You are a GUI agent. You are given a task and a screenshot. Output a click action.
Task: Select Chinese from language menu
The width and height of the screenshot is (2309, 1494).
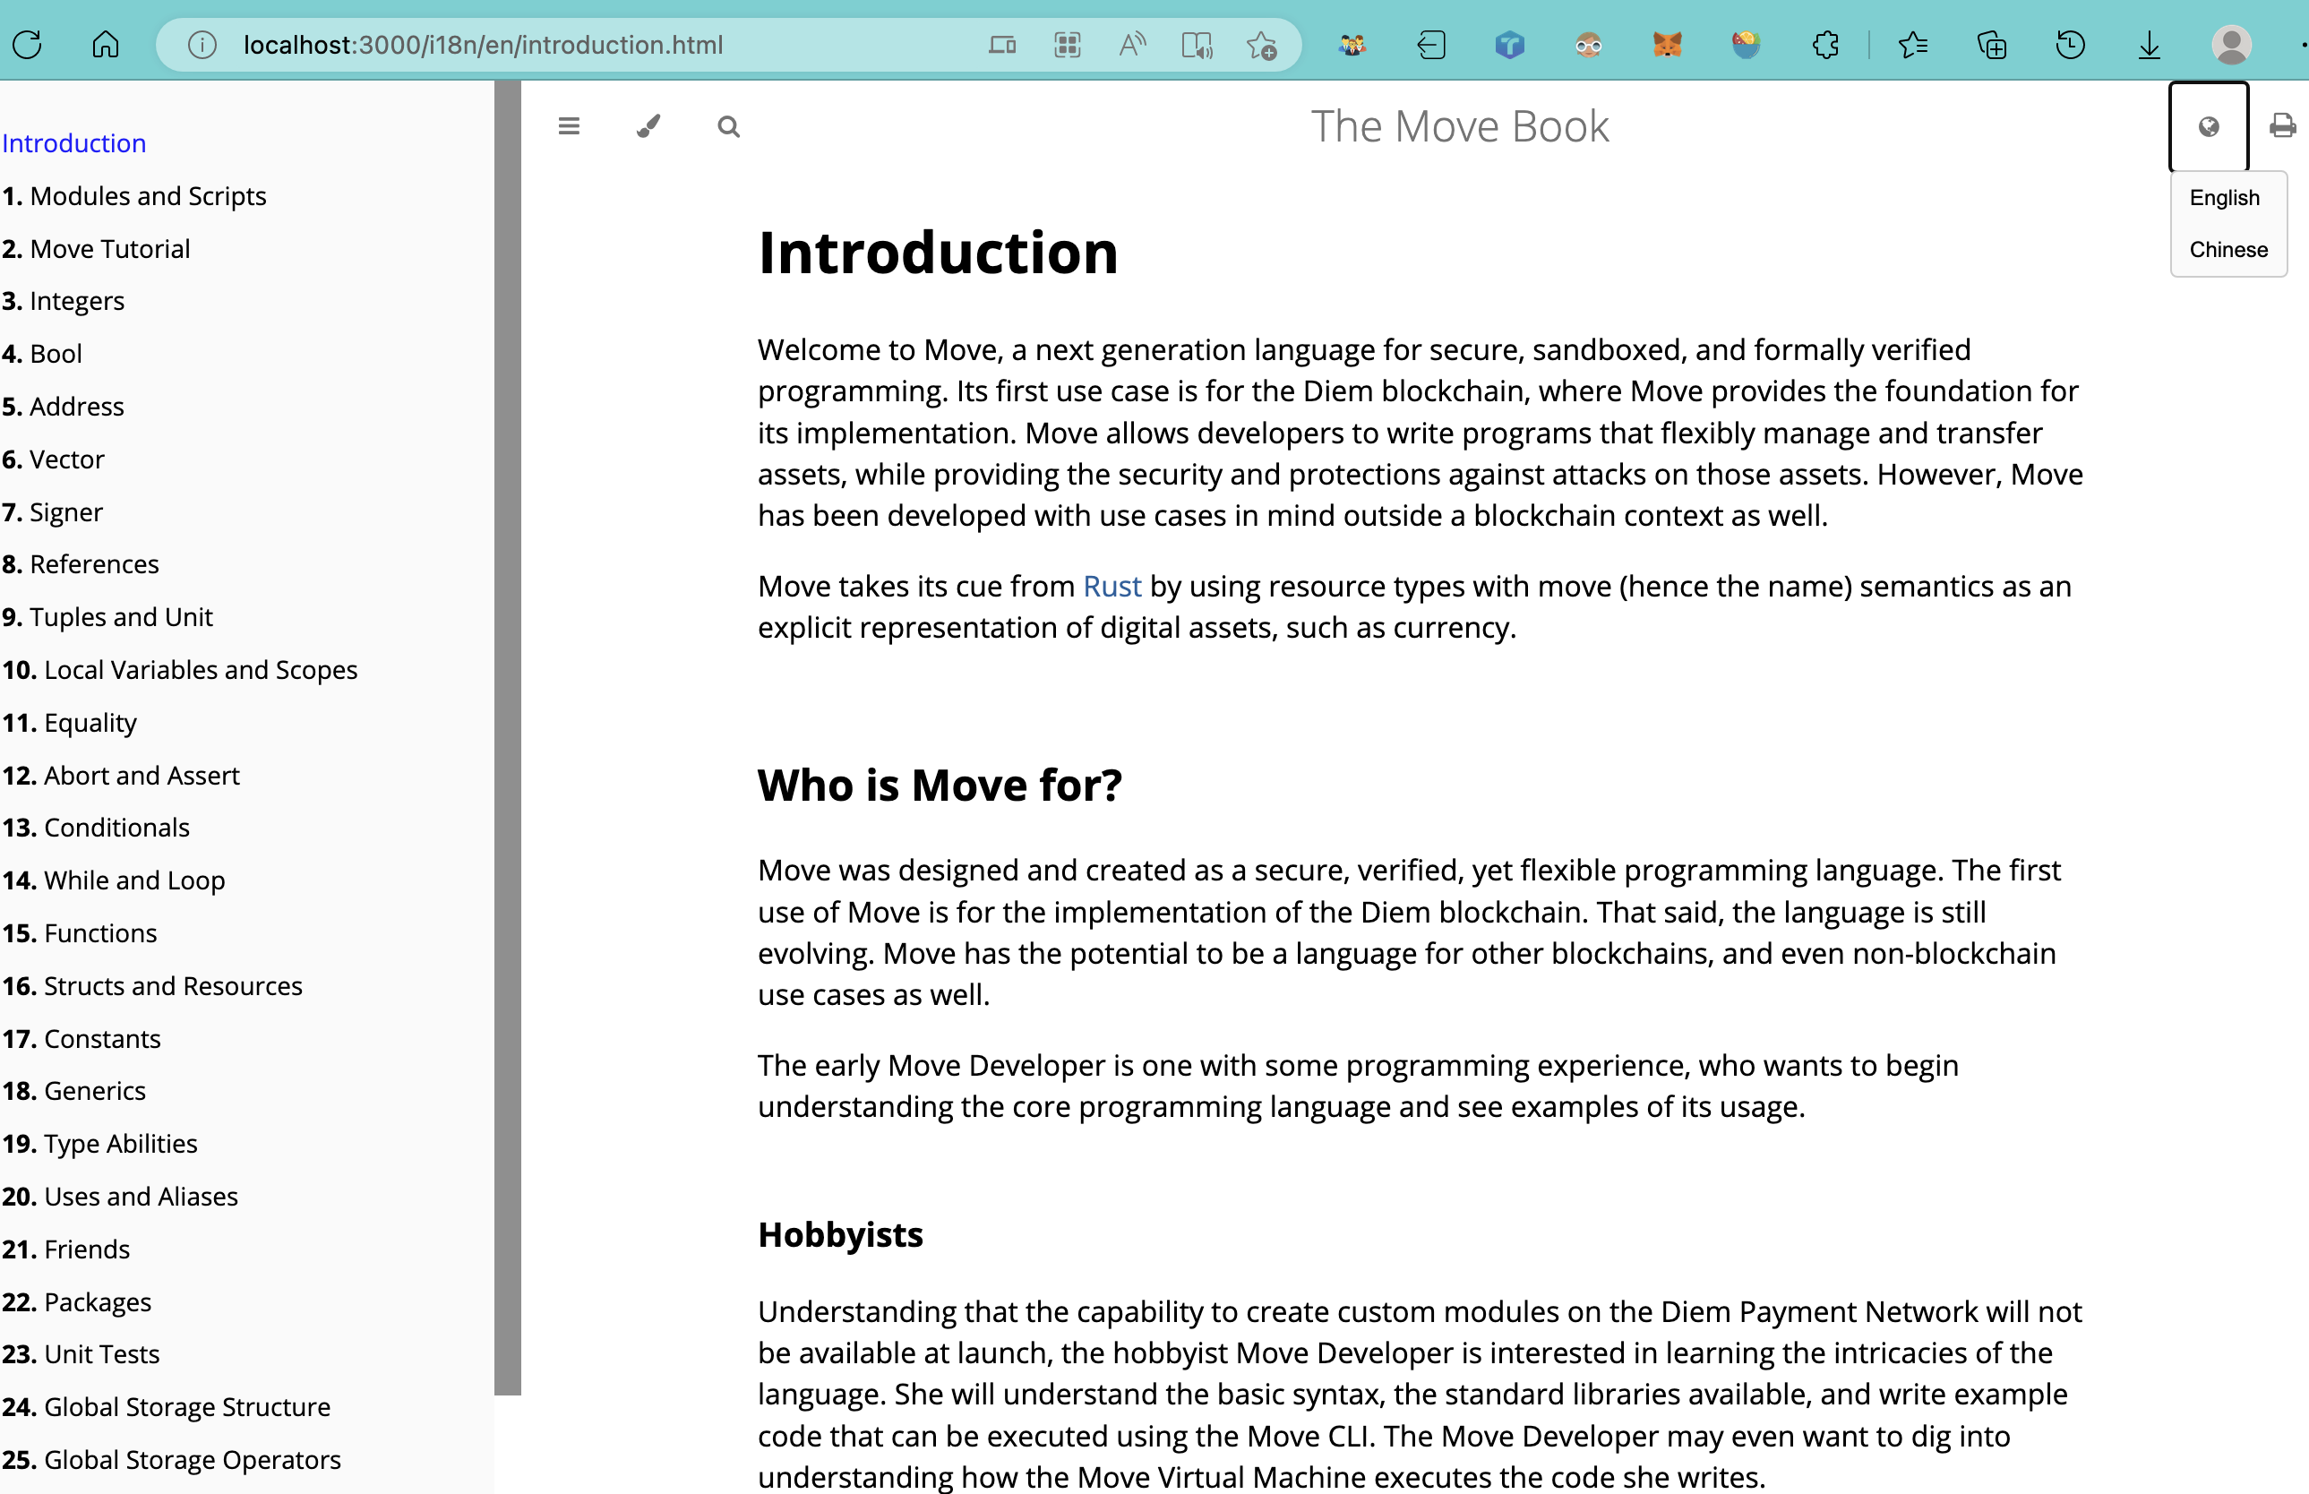tap(2227, 250)
